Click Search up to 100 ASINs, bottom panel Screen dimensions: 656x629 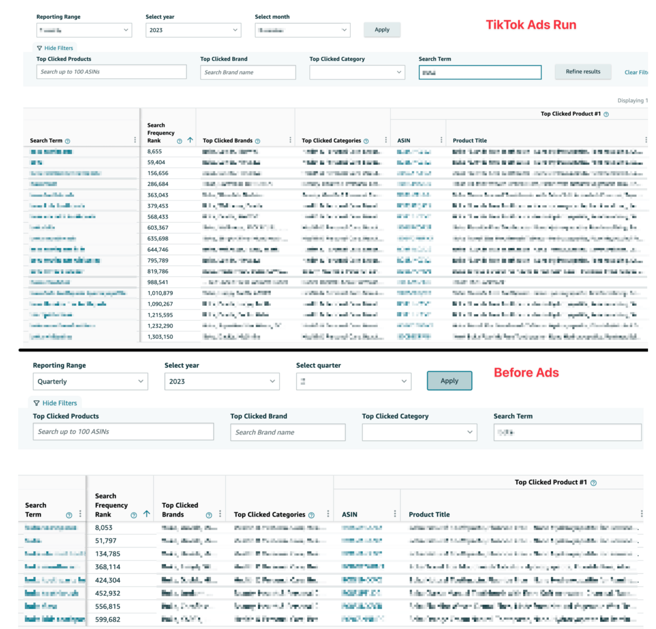(x=123, y=432)
